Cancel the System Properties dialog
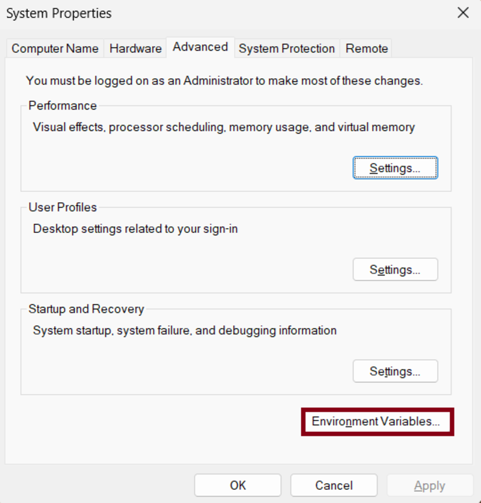This screenshot has height=503, width=481. point(334,485)
